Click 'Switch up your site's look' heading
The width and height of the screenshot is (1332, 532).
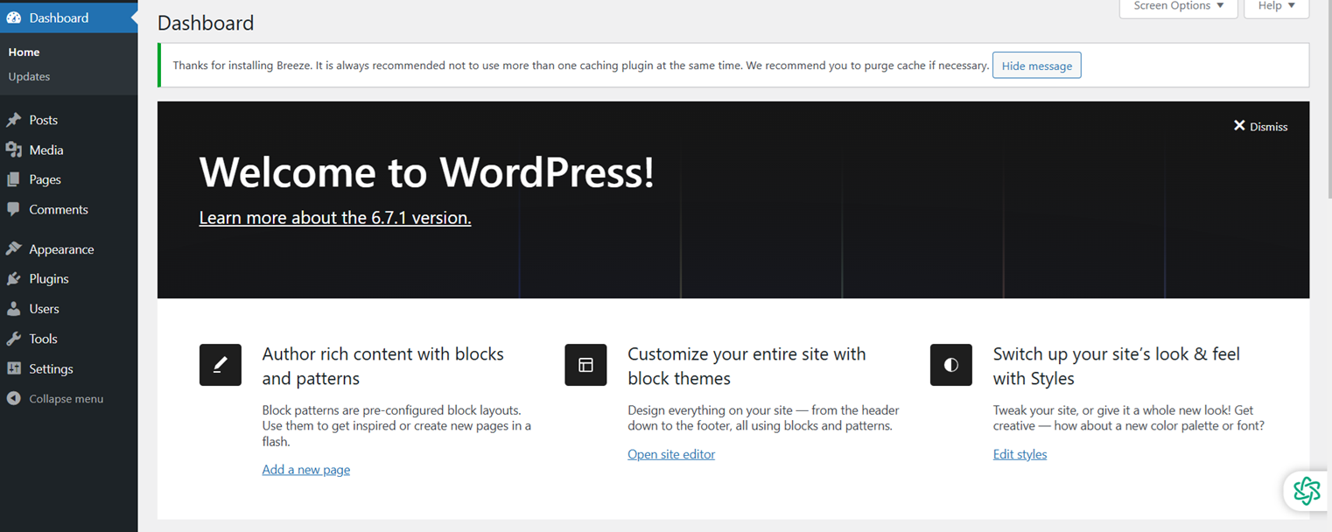pos(1117,366)
